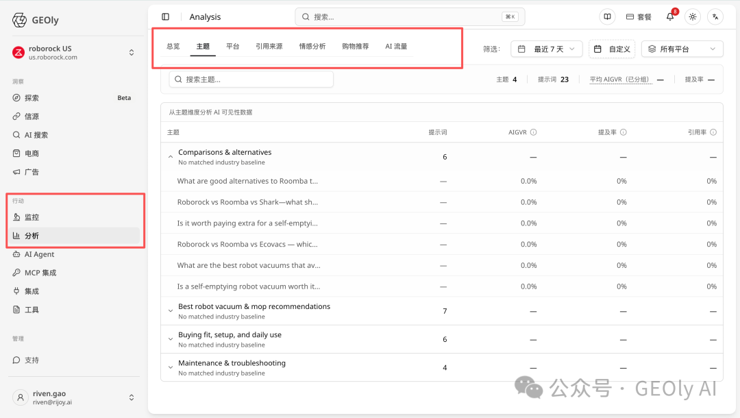Open the documentation book icon

click(x=607, y=17)
